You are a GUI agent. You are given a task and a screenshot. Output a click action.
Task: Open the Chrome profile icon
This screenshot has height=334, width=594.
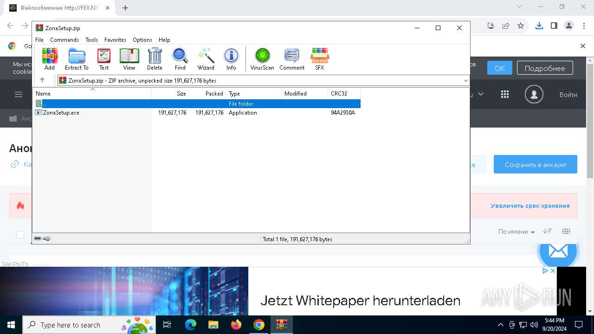[x=568, y=26]
